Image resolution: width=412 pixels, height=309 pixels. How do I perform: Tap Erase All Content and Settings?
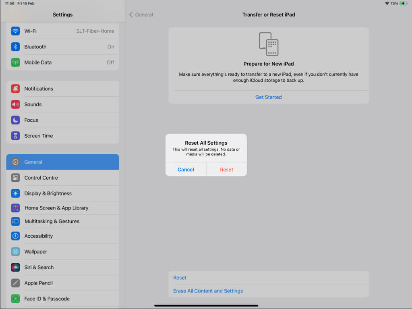pyautogui.click(x=269, y=291)
